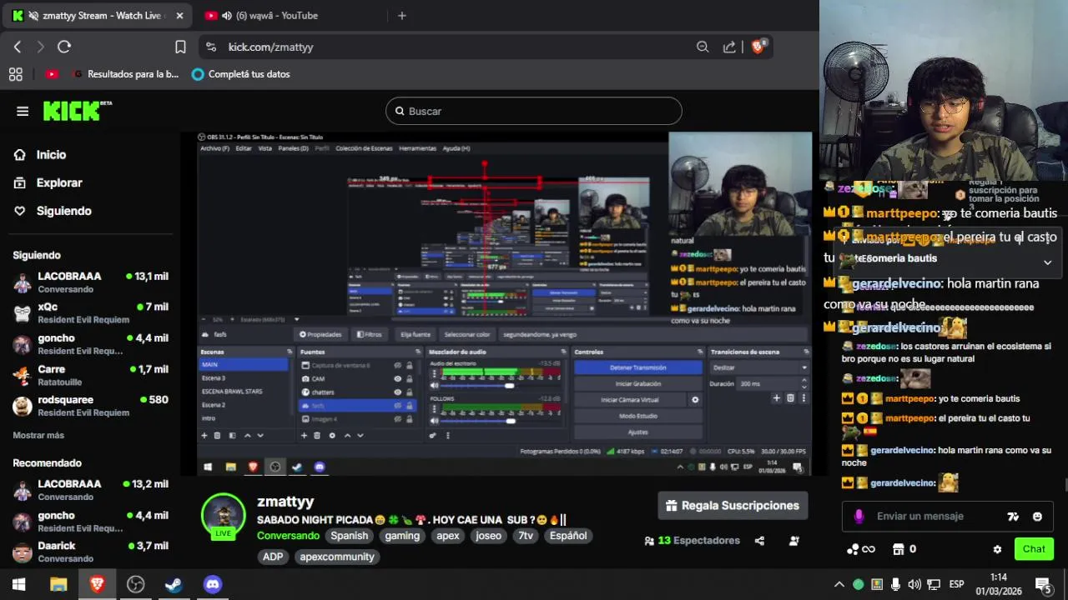The image size is (1068, 600).
Task: Open the chat shop icon
Action: click(899, 549)
